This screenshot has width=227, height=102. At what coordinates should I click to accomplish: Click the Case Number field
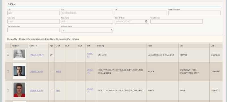(x=176, y=21)
